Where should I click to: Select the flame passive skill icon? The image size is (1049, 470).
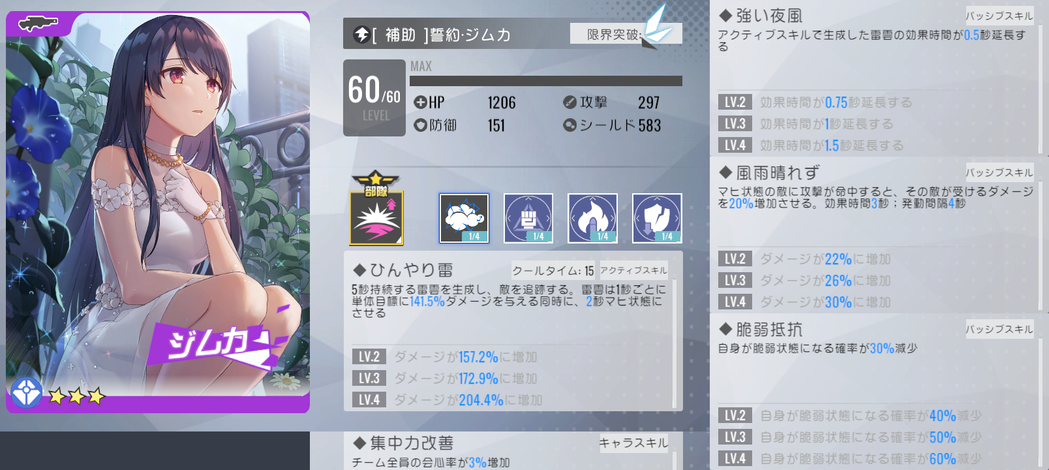592,218
